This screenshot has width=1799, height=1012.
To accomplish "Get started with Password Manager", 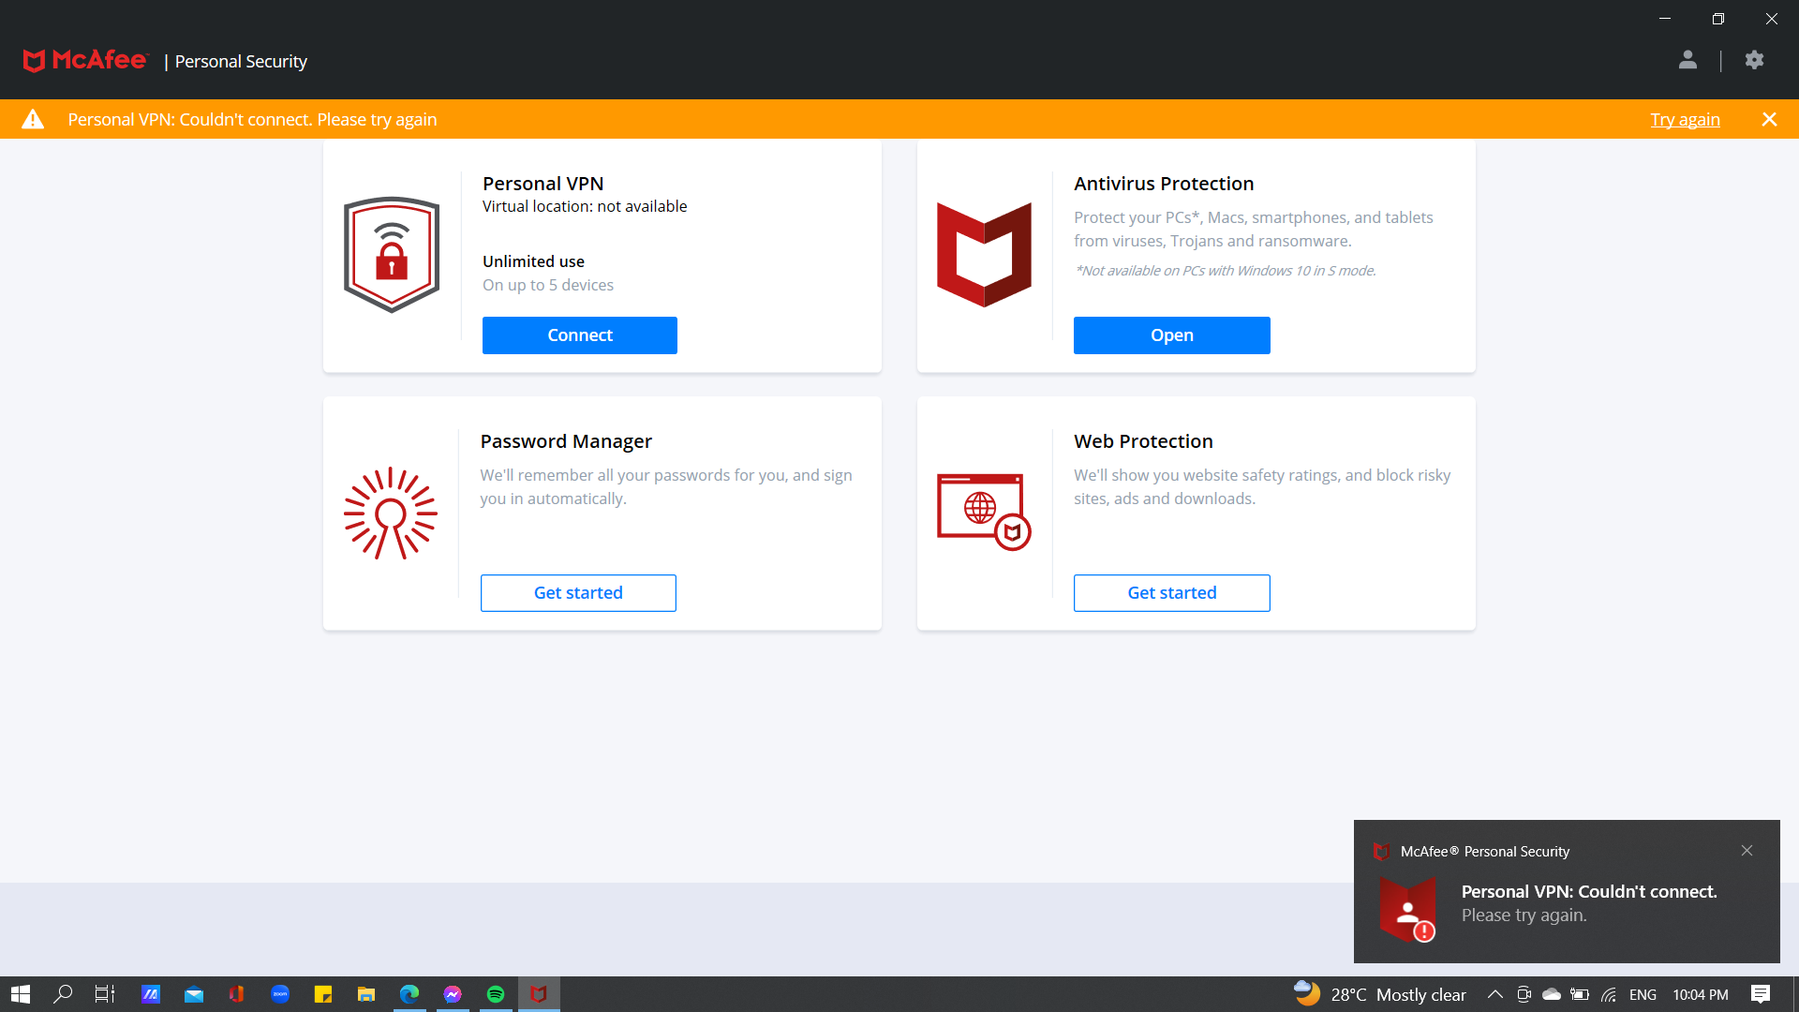I will coord(578,593).
